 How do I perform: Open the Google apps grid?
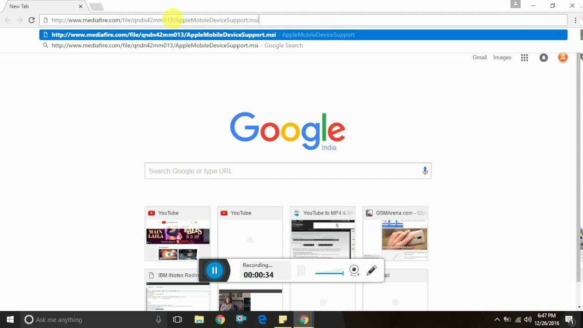[525, 57]
